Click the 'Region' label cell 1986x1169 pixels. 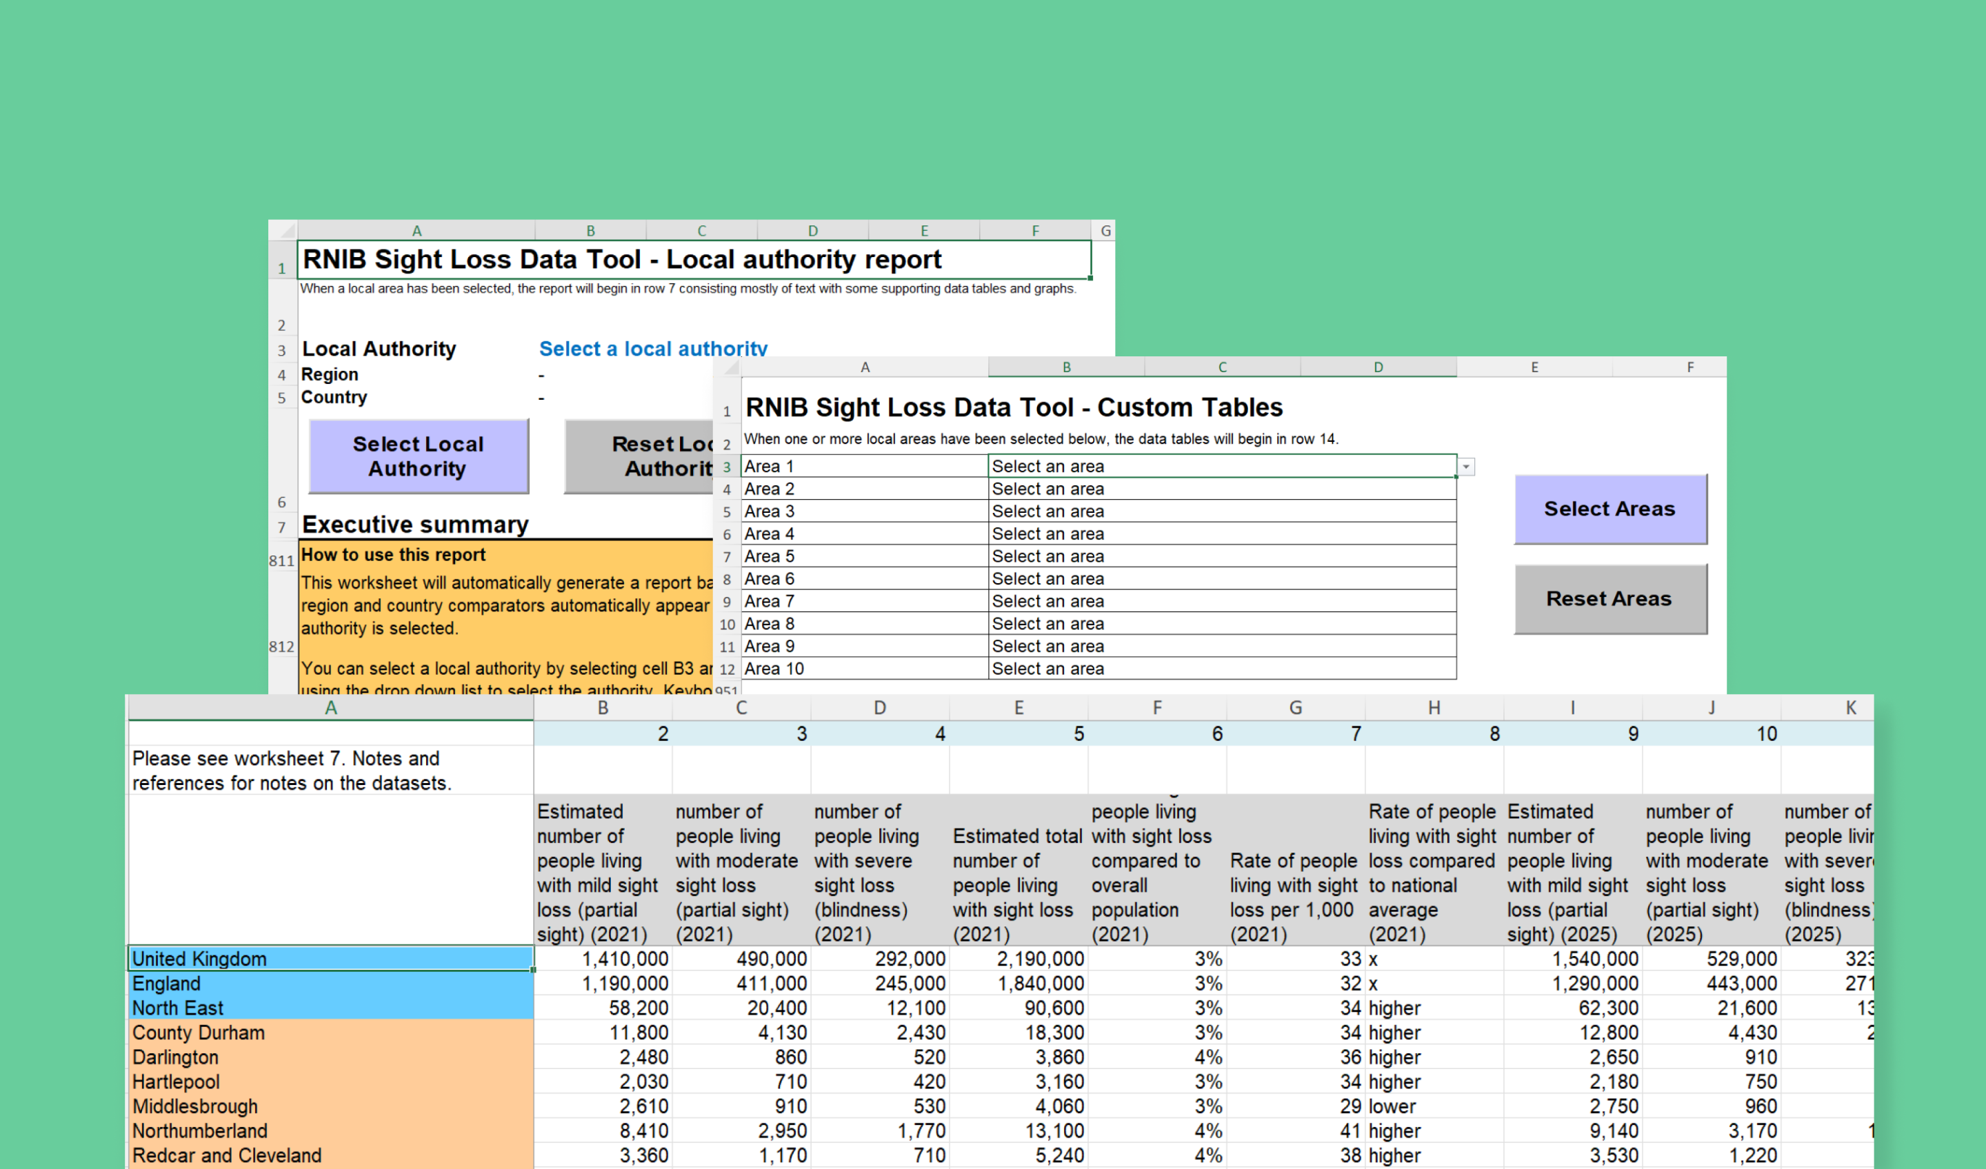[x=330, y=374]
